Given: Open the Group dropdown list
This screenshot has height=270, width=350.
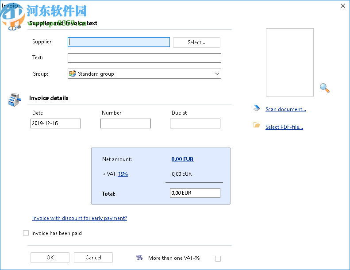Looking at the screenshot, I should [144, 74].
